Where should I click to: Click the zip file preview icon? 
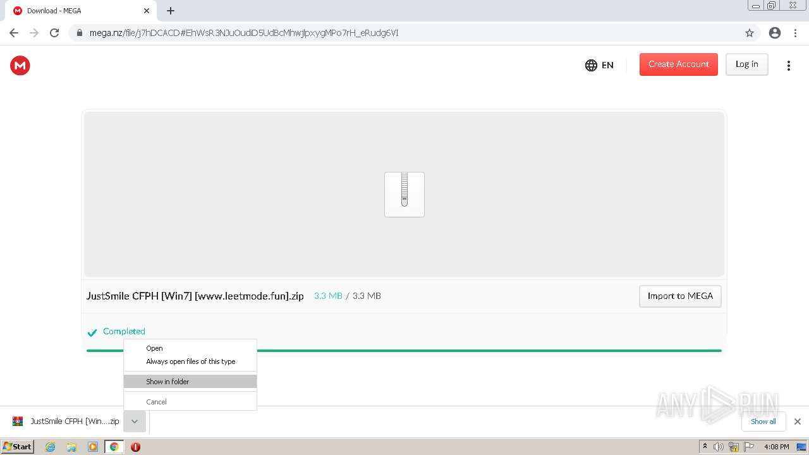[404, 195]
